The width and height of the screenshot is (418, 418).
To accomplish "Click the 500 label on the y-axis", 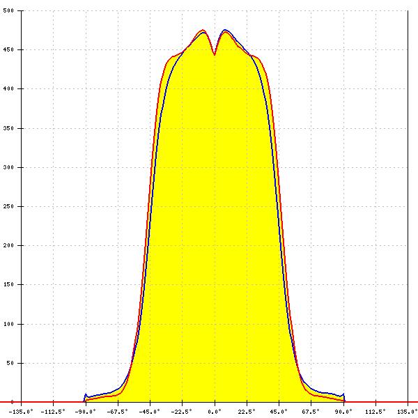I will (8, 10).
